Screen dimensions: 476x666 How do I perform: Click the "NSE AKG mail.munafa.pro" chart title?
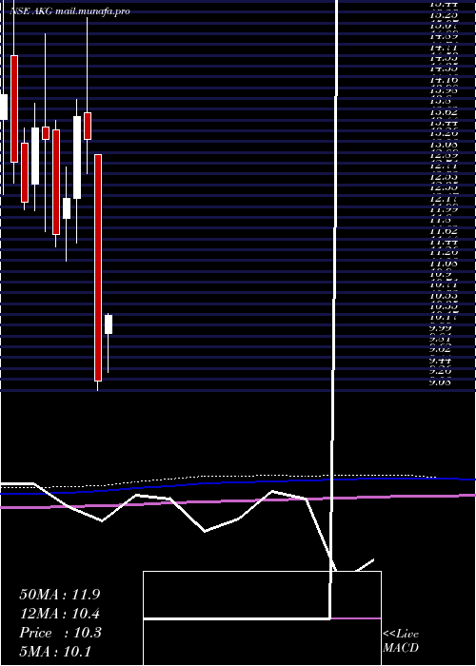pyautogui.click(x=69, y=11)
